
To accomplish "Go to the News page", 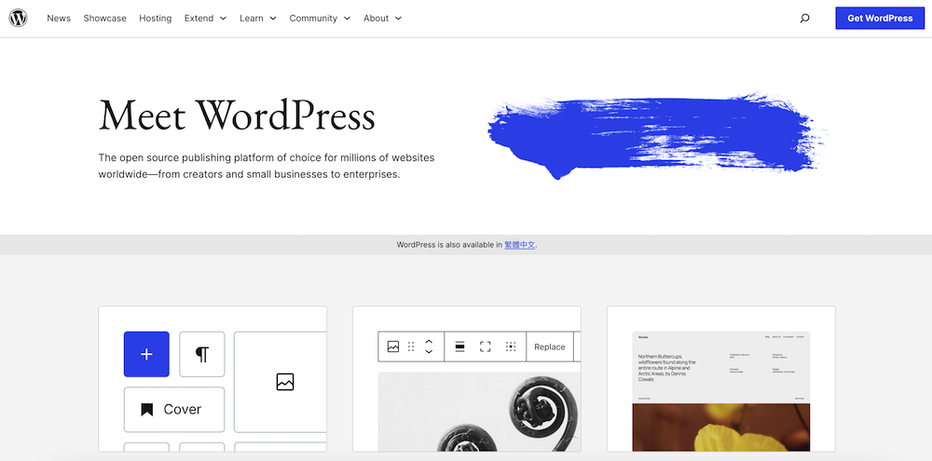I will (59, 19).
